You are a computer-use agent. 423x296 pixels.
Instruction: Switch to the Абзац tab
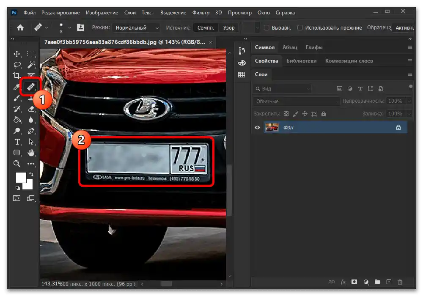290,47
